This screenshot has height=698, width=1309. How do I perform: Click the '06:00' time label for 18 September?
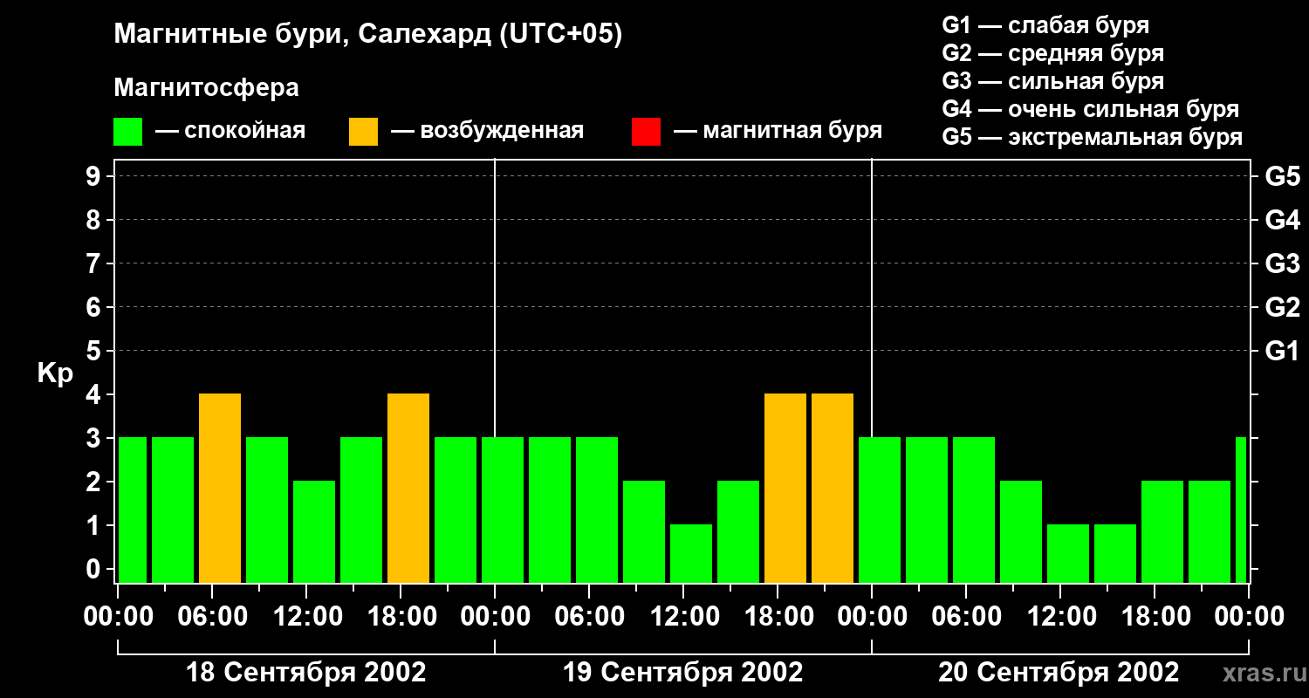[x=212, y=617]
